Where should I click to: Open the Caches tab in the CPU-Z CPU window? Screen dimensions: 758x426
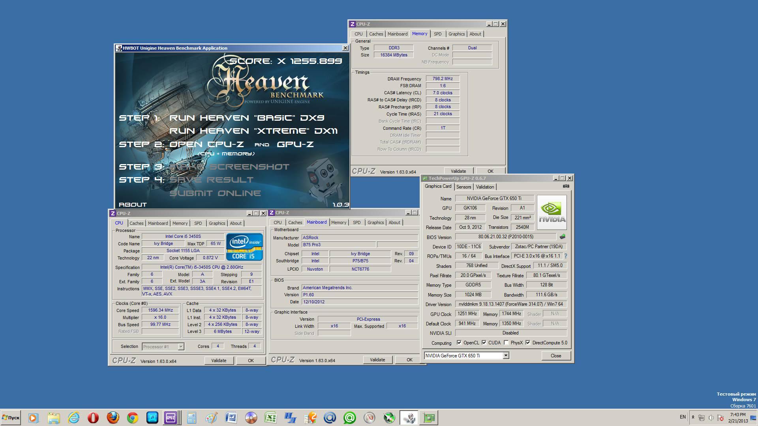[x=137, y=223]
